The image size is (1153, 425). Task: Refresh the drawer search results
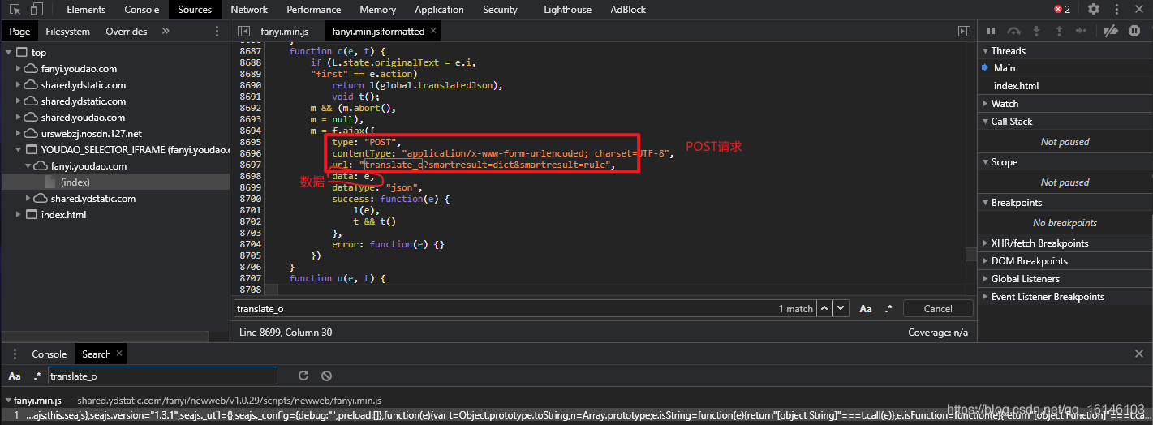(303, 376)
